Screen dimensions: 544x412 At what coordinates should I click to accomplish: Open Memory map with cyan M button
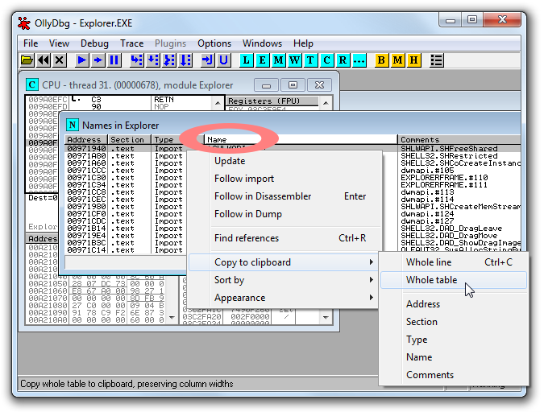coord(278,60)
